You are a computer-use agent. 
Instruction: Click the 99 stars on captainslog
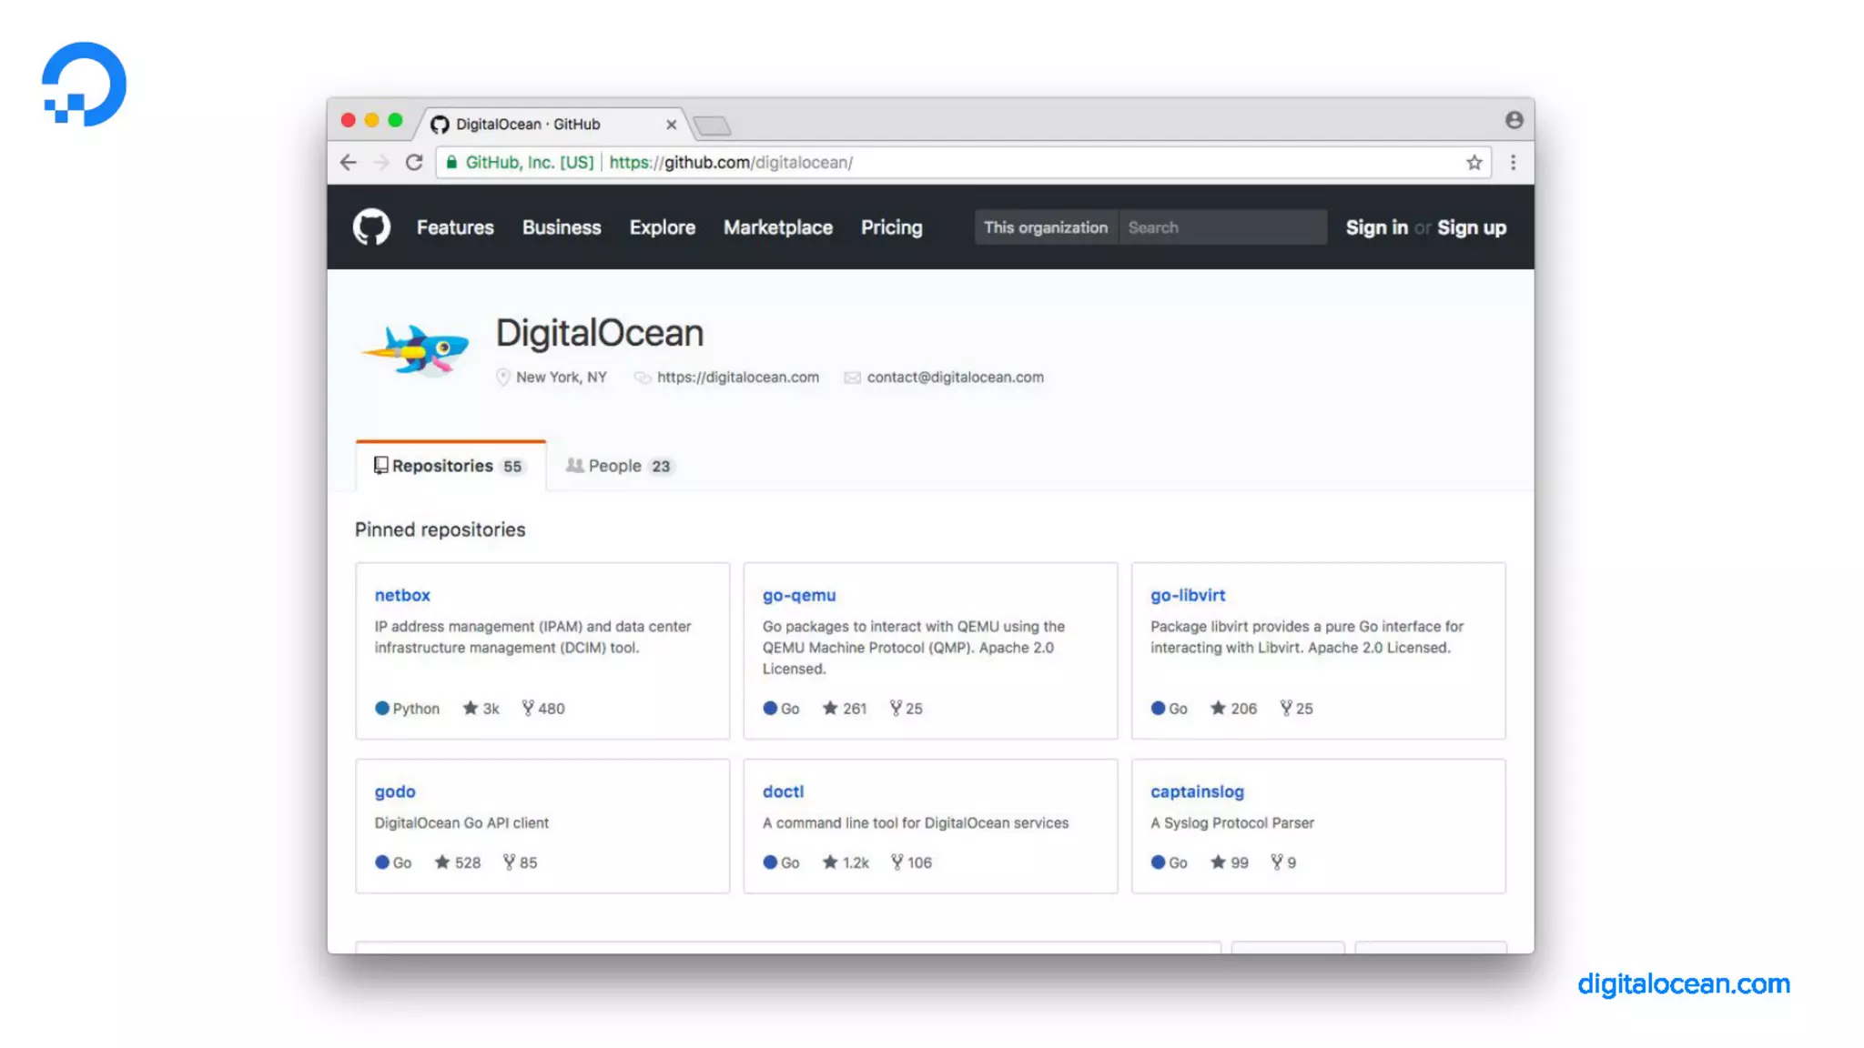pyautogui.click(x=1229, y=862)
